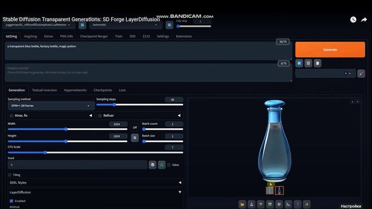The height and width of the screenshot is (209, 372).
Task: Uncheck LayerDiffusion Enabled checkbox
Action: tap(11, 201)
